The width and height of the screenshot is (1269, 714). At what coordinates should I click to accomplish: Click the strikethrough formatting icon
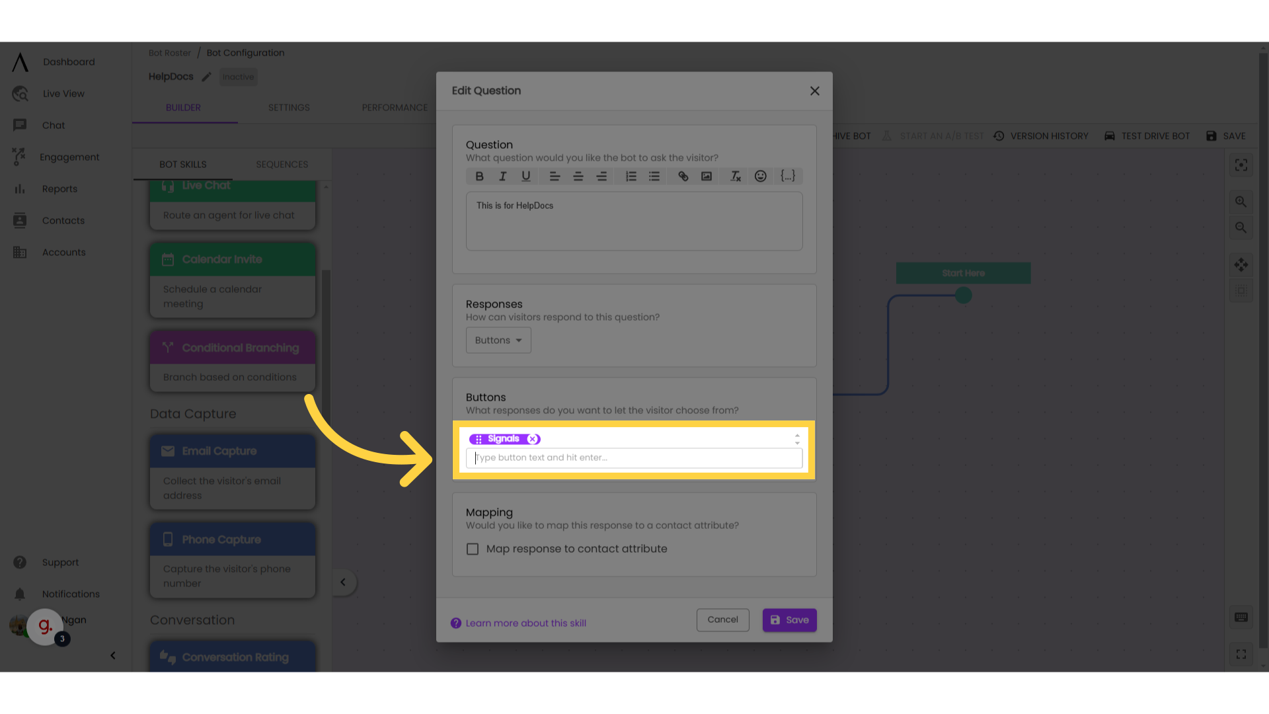734,176
